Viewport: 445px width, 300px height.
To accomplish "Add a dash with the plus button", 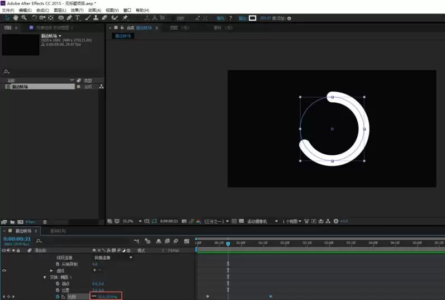I will pyautogui.click(x=94, y=270).
